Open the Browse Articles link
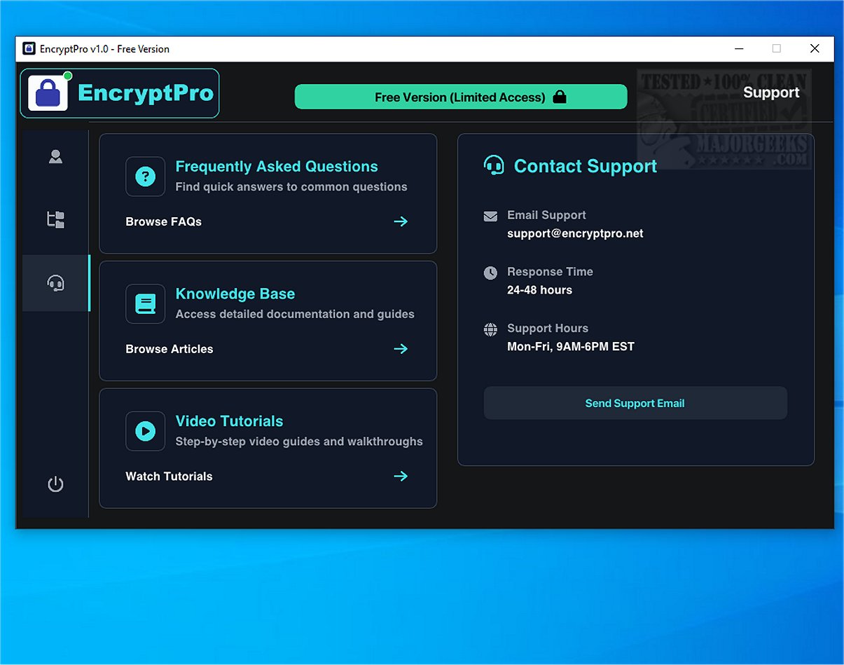The height and width of the screenshot is (665, 844). tap(170, 349)
